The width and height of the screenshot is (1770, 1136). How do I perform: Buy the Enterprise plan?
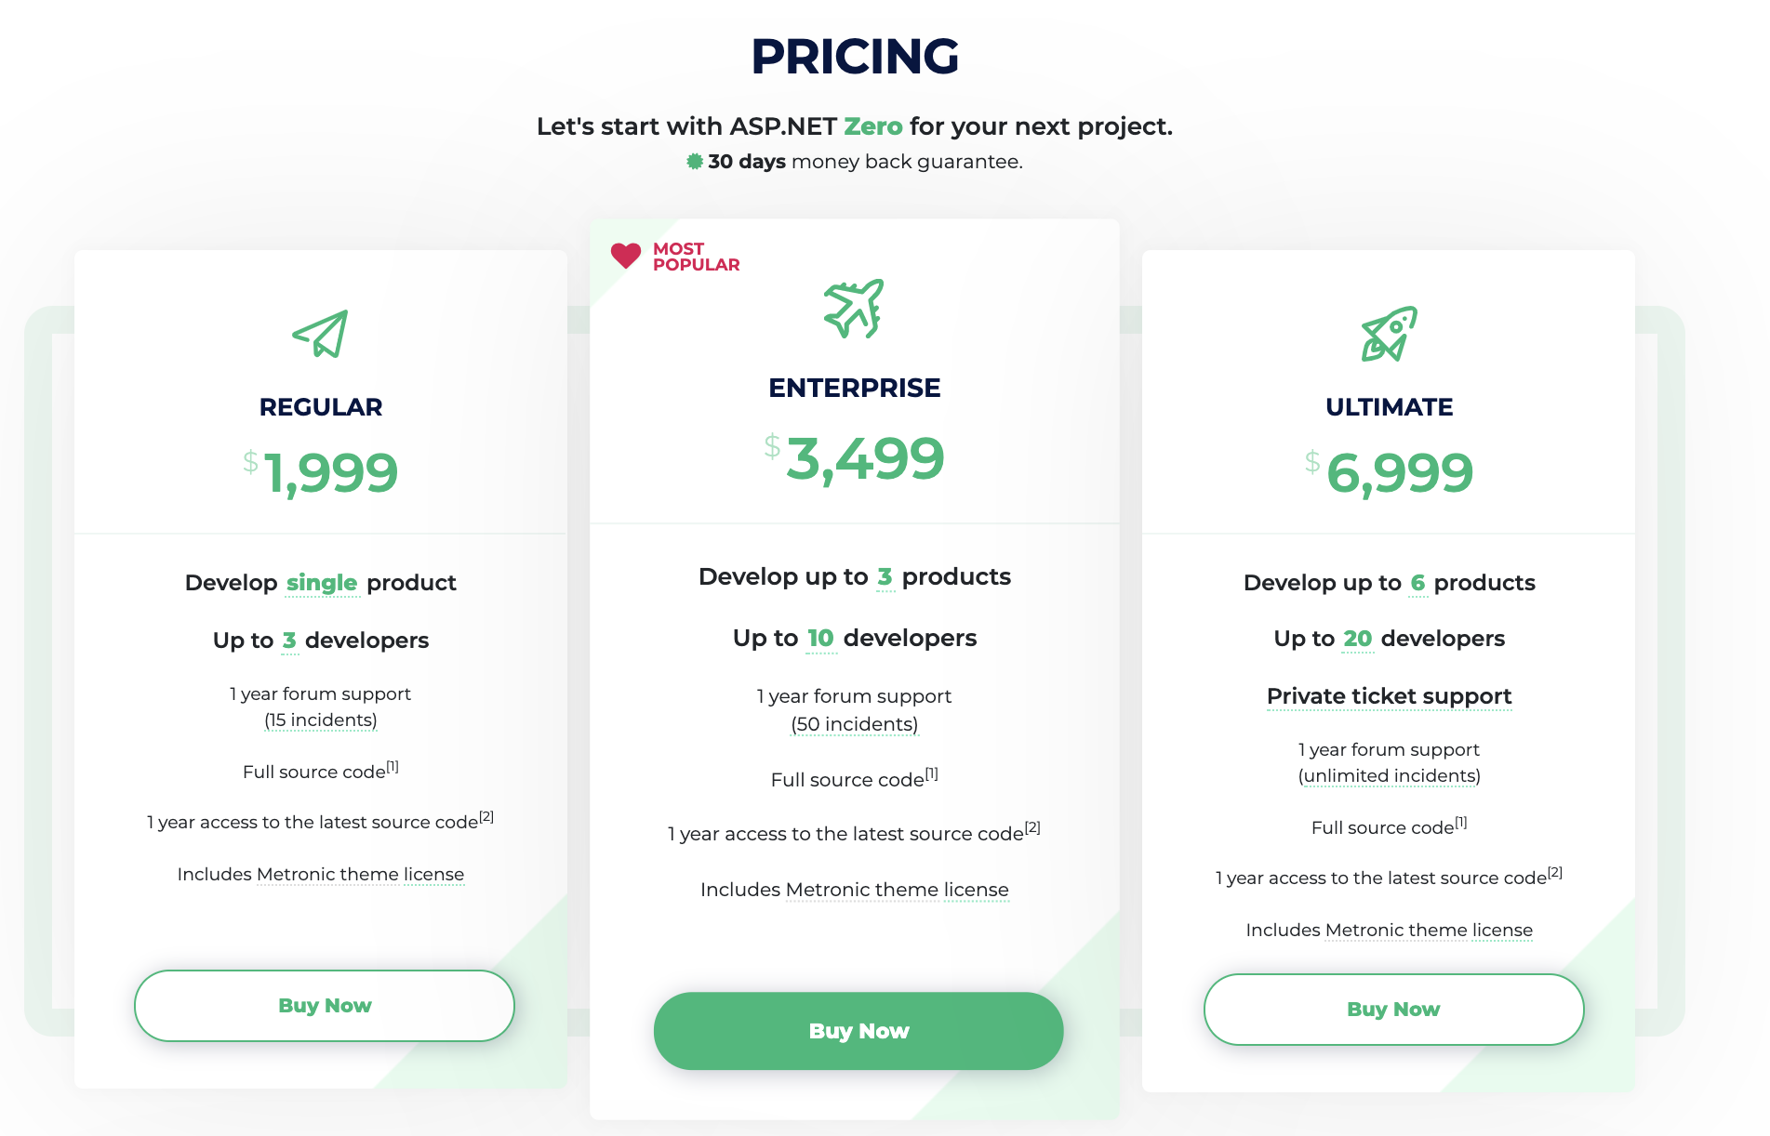click(858, 1031)
